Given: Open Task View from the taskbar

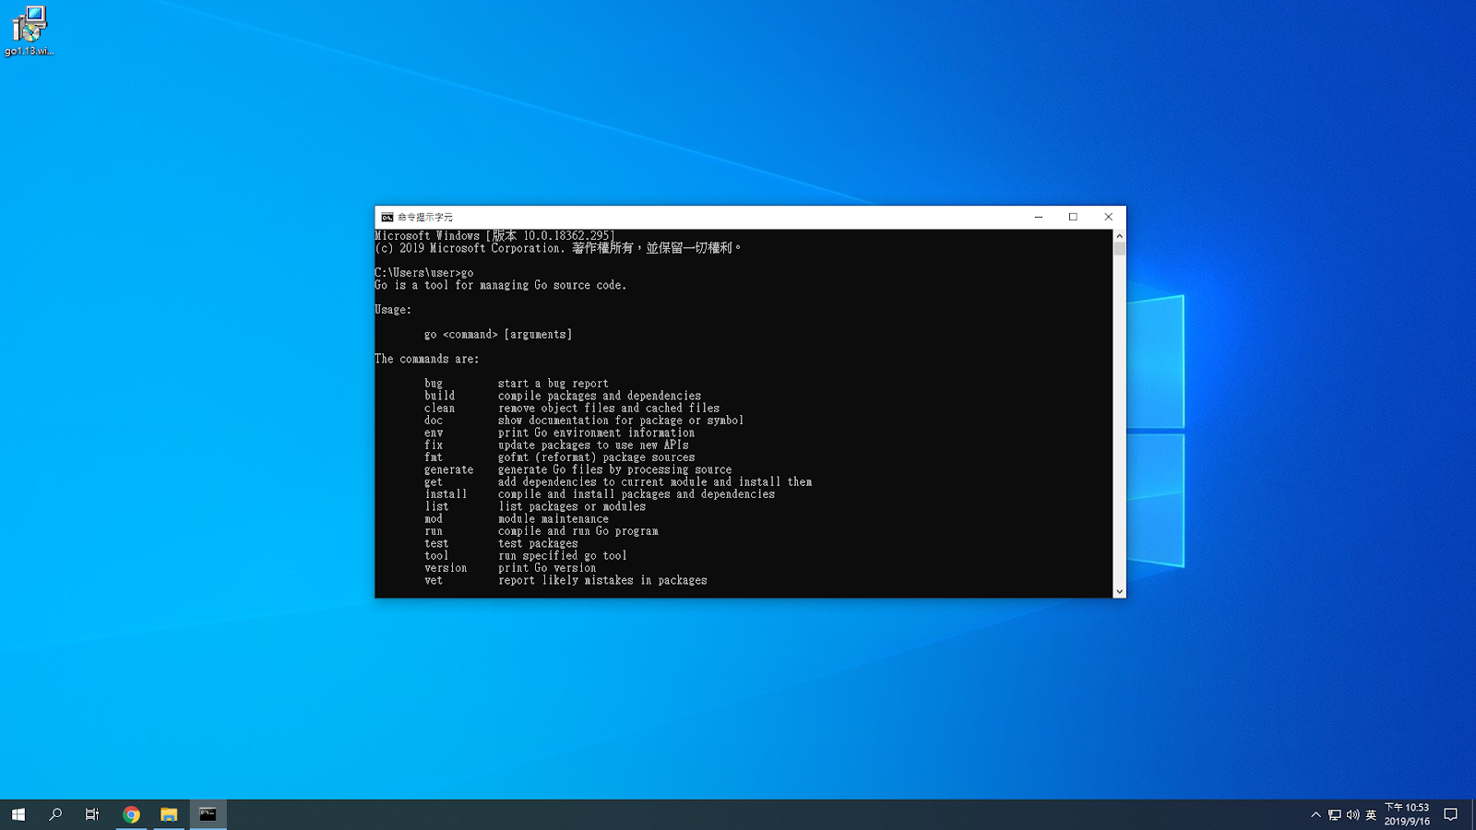Looking at the screenshot, I should tap(92, 814).
